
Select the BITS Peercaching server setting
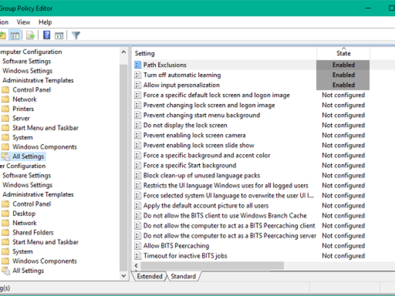click(230, 236)
